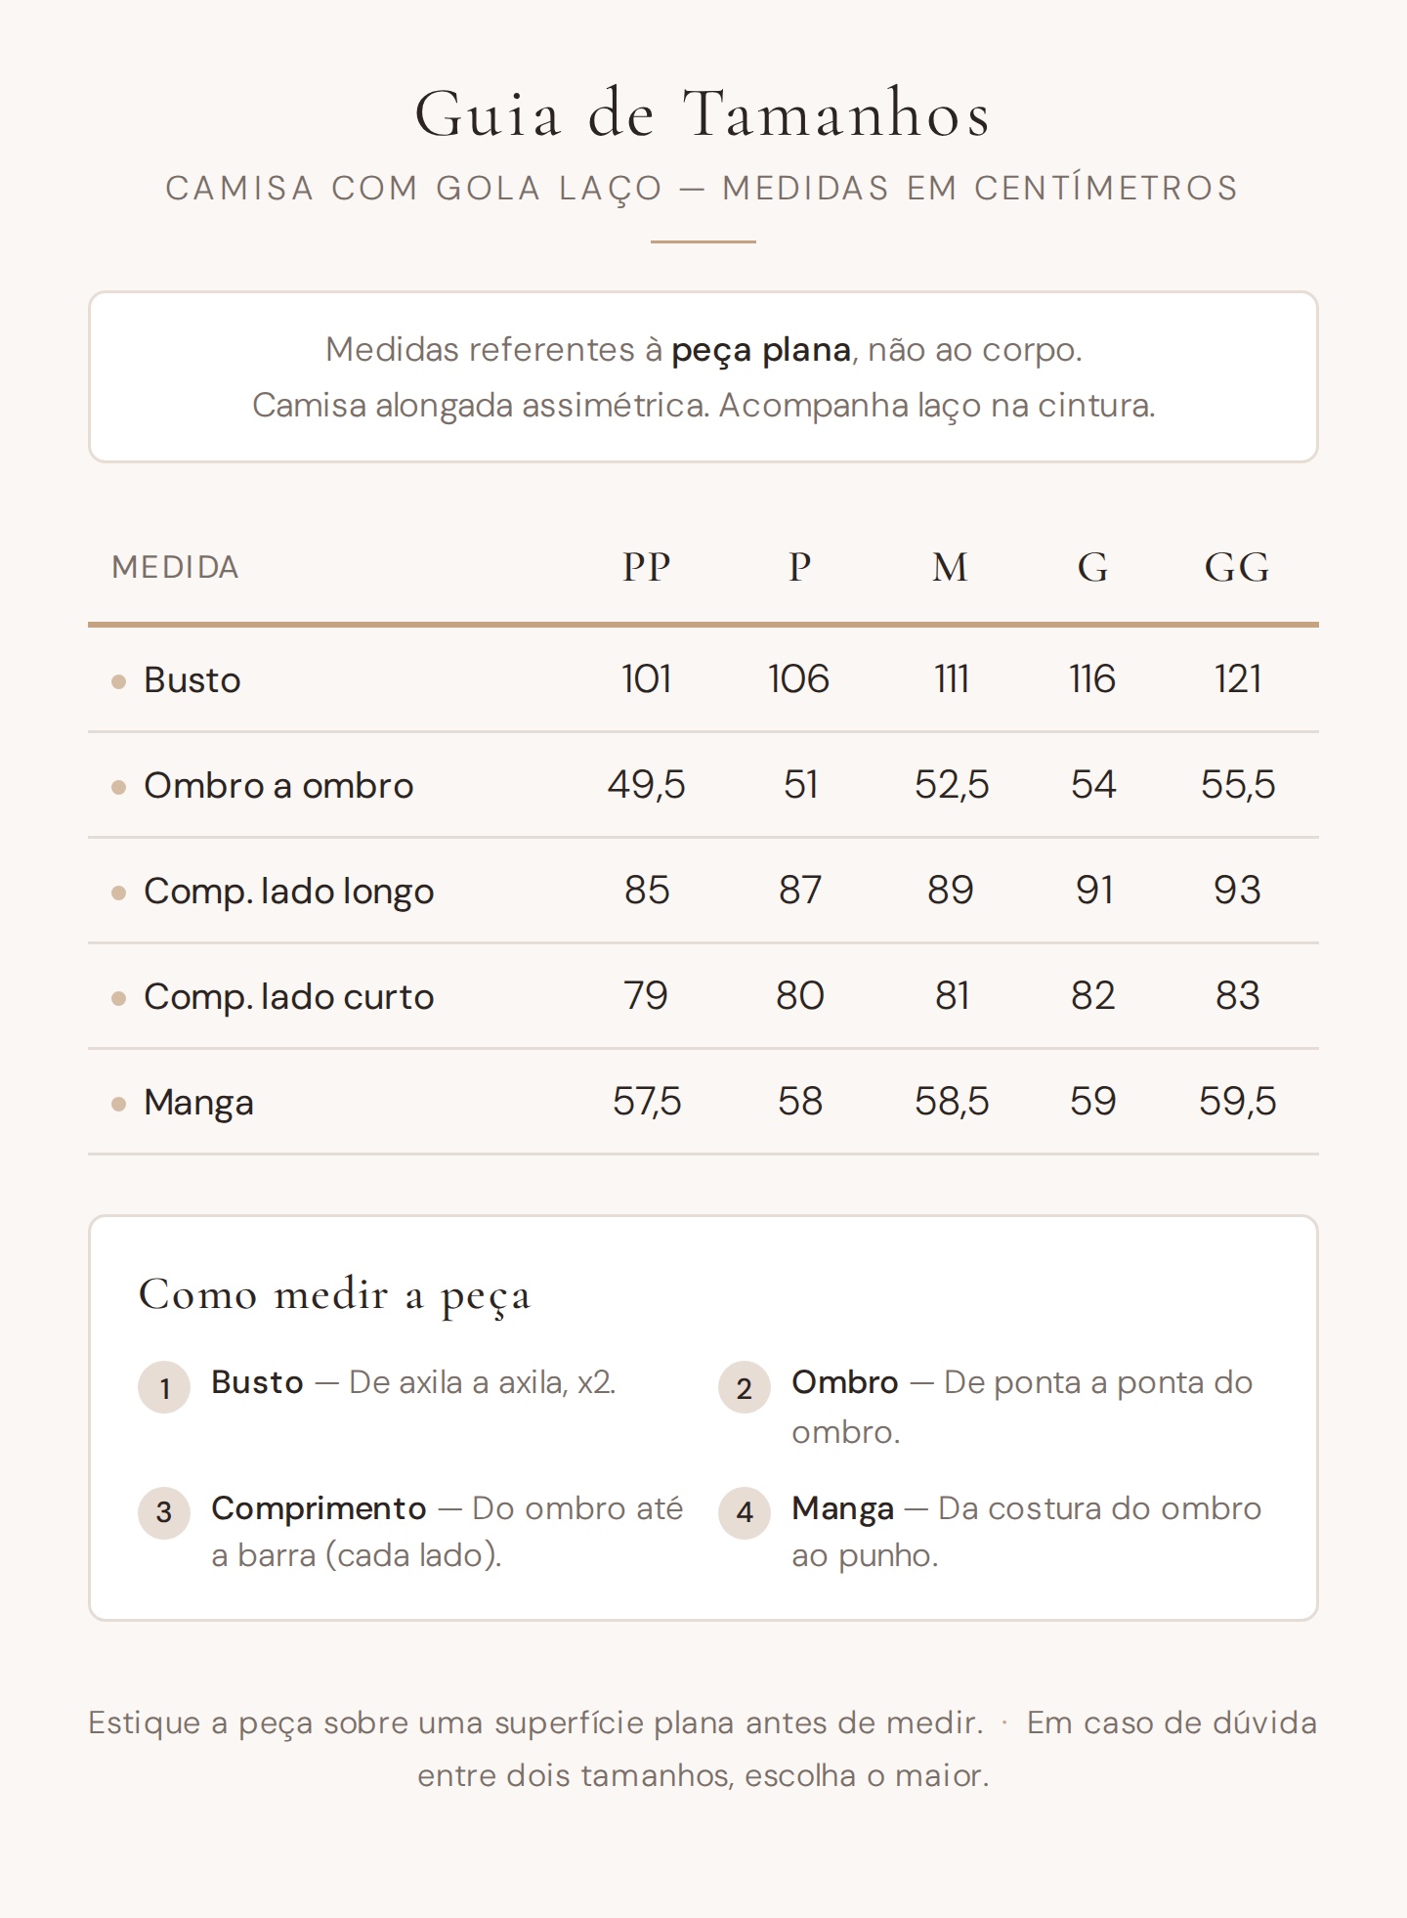Click the bold 'peça plana' text
The image size is (1407, 1918).
click(x=761, y=350)
